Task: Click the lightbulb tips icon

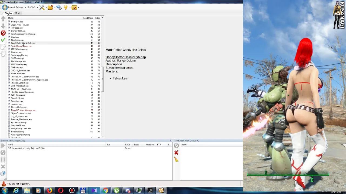Action: point(65,8)
